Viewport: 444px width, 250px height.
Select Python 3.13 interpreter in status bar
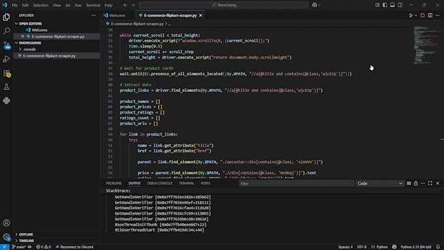click(x=416, y=247)
